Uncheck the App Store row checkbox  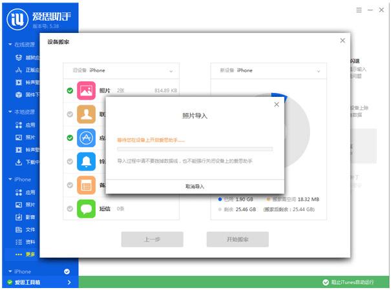coord(70,138)
